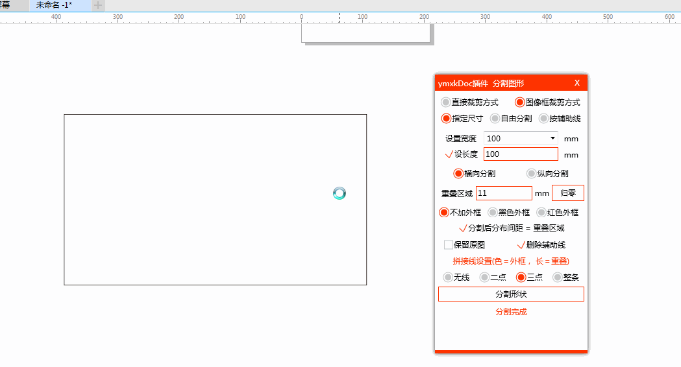Enable the 保留原图 checkbox

(x=449, y=244)
